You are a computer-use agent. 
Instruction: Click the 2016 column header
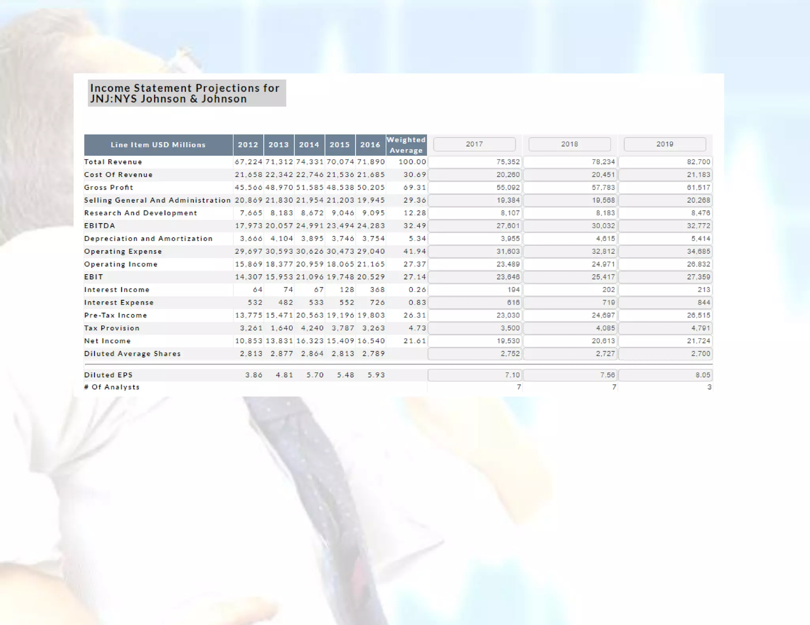370,145
